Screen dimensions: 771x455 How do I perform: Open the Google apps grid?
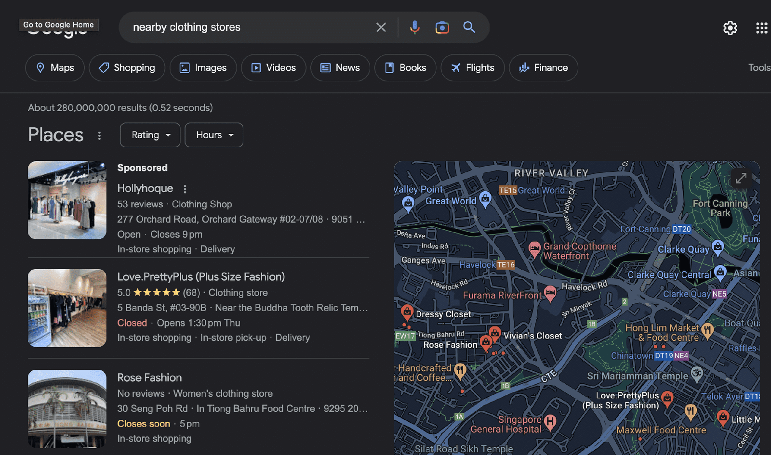(x=761, y=28)
